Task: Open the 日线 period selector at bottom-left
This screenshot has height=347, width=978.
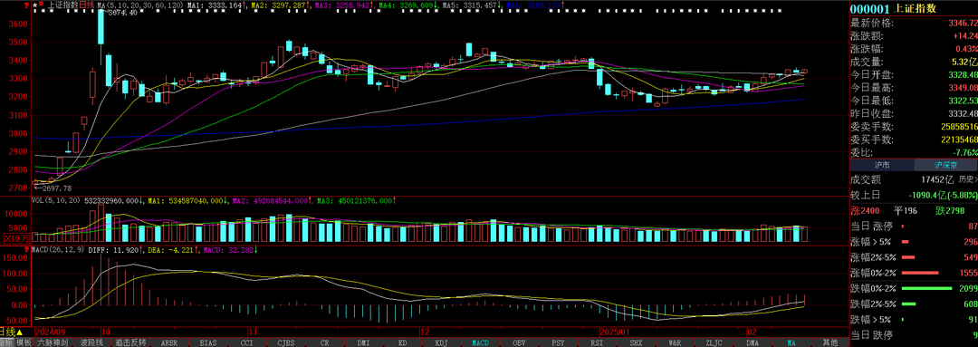Action: tap(12, 332)
